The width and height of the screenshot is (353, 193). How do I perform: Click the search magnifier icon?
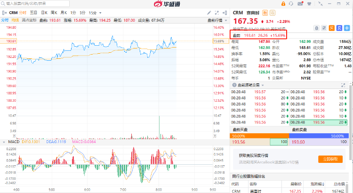[3, 4]
